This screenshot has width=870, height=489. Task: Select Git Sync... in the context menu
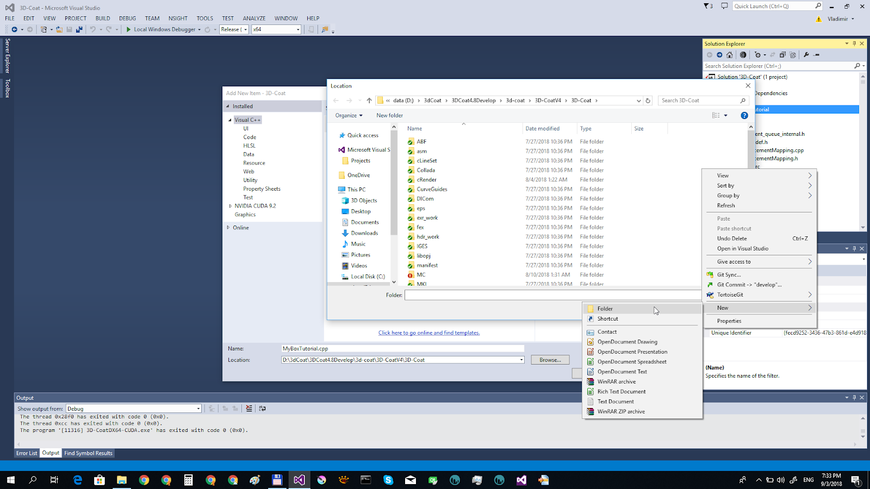point(759,274)
